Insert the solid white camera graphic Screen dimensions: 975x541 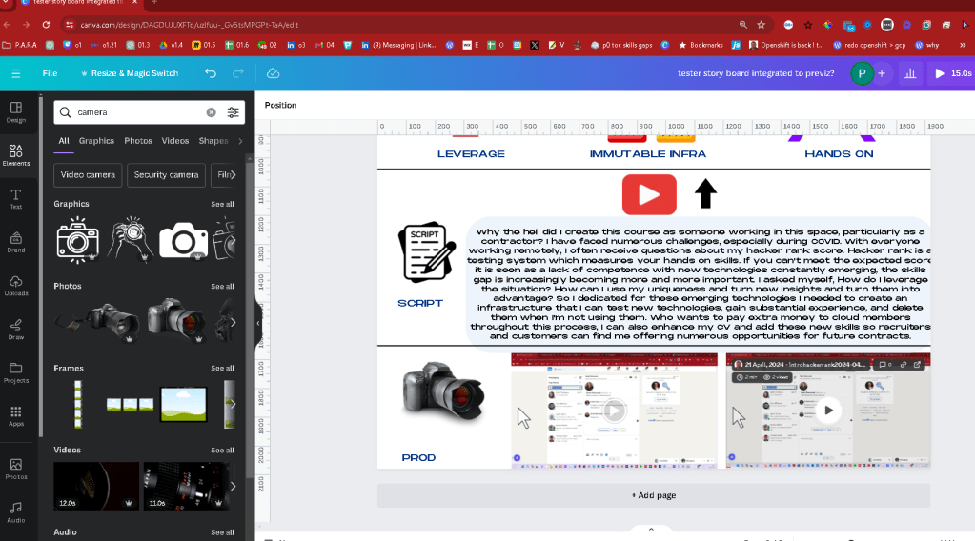tap(183, 240)
